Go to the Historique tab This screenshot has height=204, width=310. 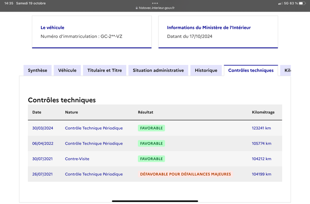point(206,70)
